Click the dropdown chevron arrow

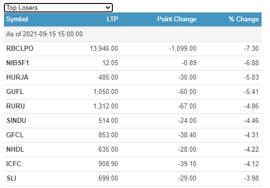pos(108,7)
